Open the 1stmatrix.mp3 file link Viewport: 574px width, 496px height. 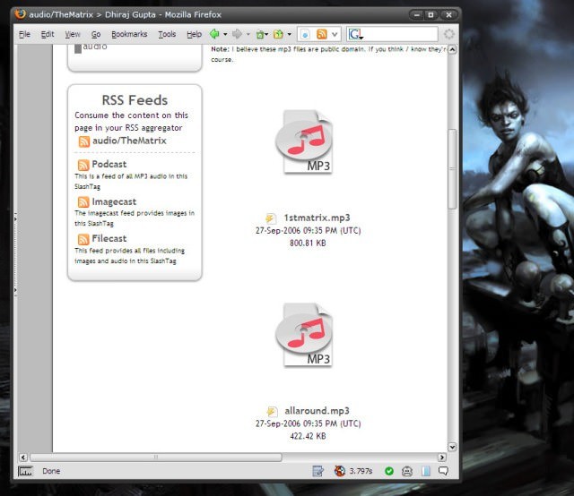click(317, 218)
